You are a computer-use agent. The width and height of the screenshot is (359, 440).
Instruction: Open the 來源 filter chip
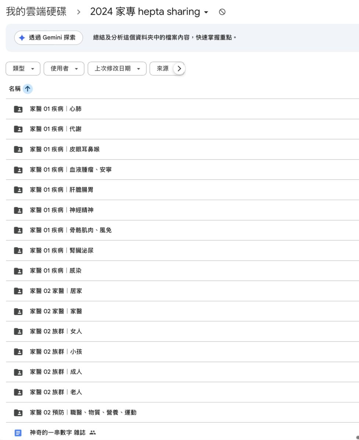[x=162, y=69]
